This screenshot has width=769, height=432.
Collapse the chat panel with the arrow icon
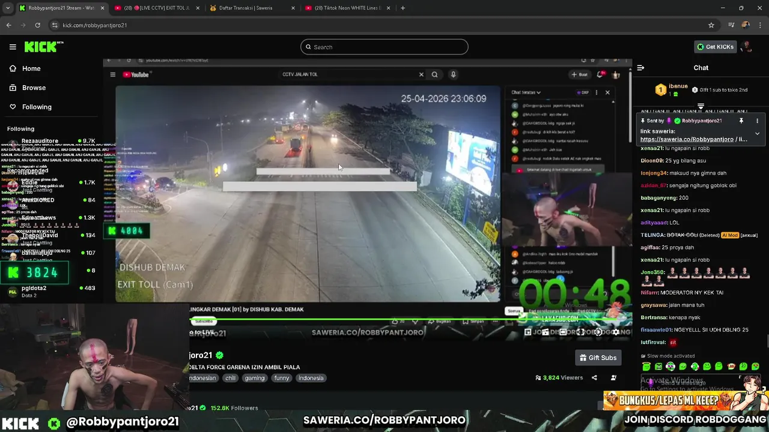tap(640, 68)
